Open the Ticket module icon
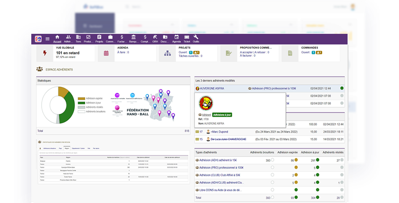399x203 pixels. click(x=187, y=37)
